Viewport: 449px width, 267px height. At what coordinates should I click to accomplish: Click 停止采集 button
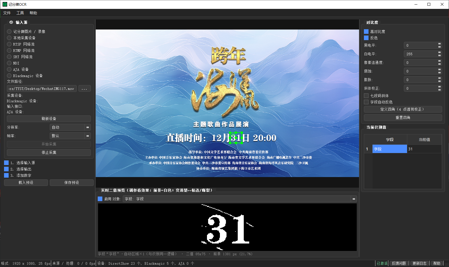(x=49, y=152)
